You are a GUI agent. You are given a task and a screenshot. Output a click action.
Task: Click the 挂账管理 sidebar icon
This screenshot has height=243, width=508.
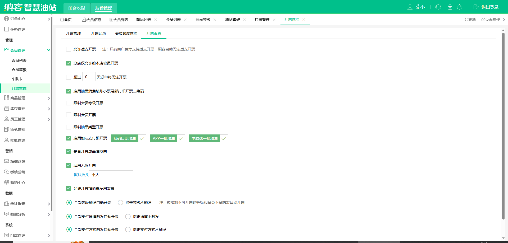[7, 140]
